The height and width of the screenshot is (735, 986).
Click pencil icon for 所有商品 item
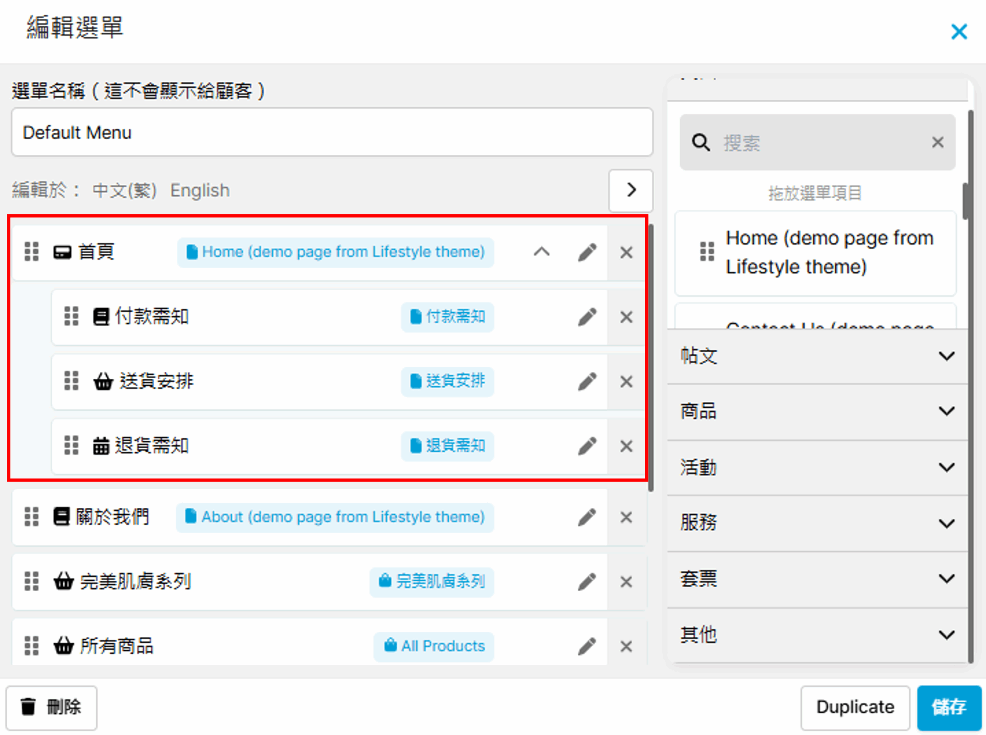587,646
